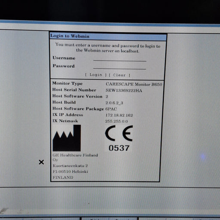Select the 6PAC software package value
This screenshot has width=220, height=220.
click(x=111, y=109)
